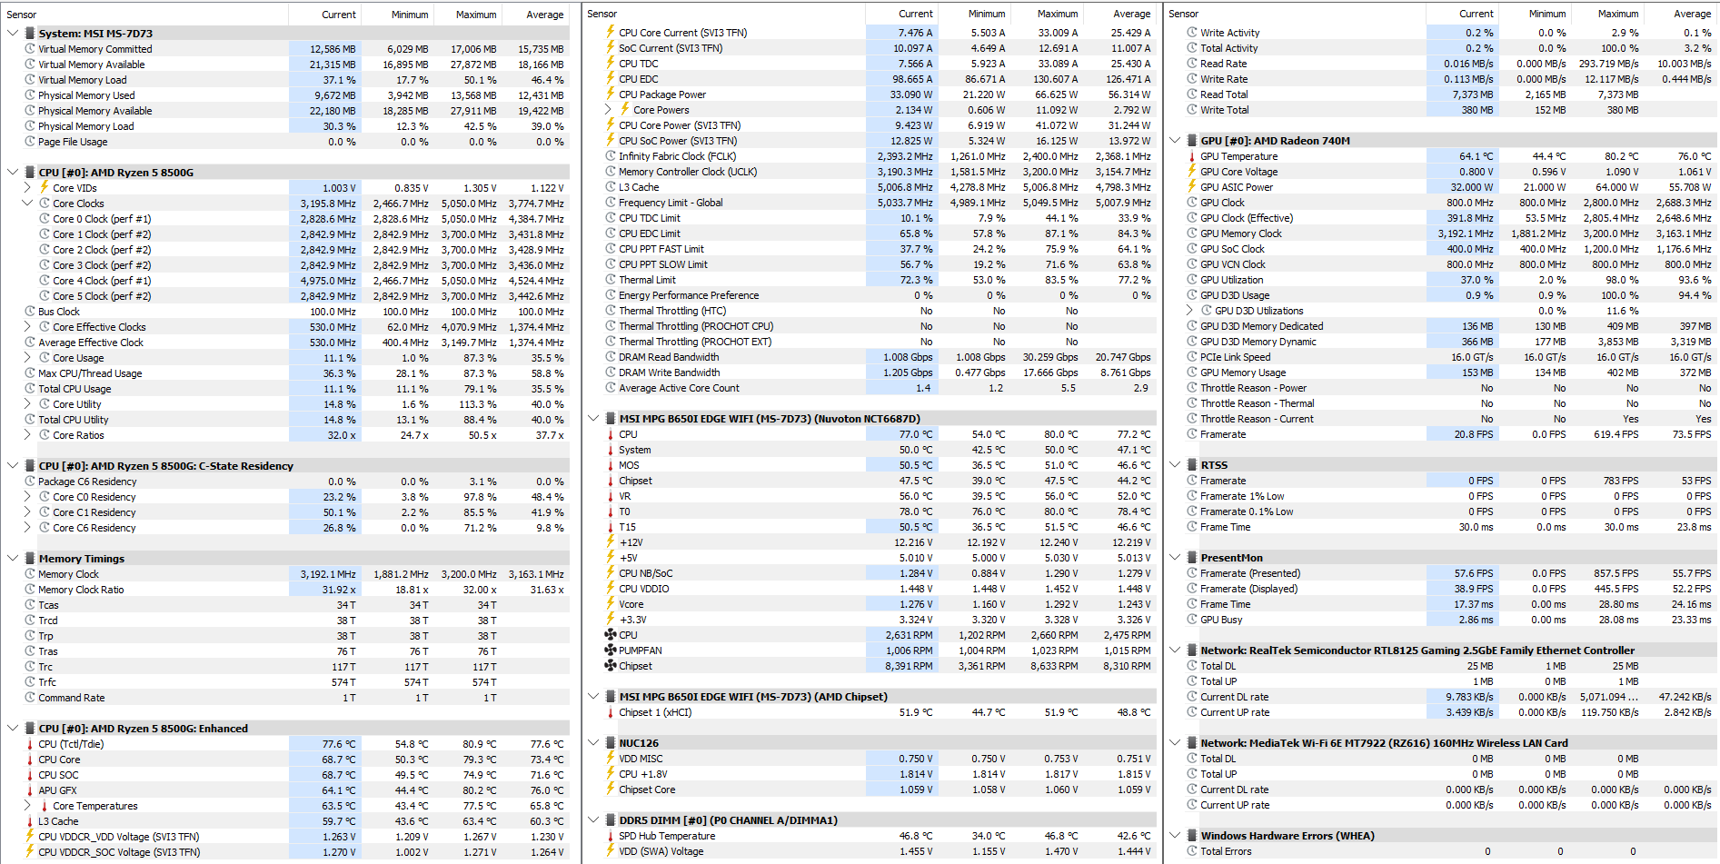Click the lightning icon beside VDD MISC
The image size is (1720, 864).
pos(611,759)
